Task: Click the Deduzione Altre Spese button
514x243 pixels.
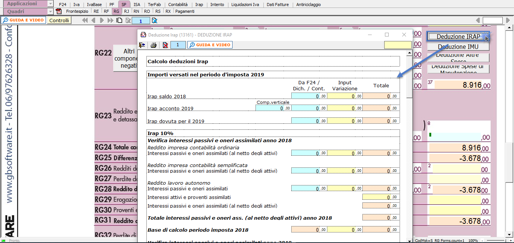Action: 458,58
